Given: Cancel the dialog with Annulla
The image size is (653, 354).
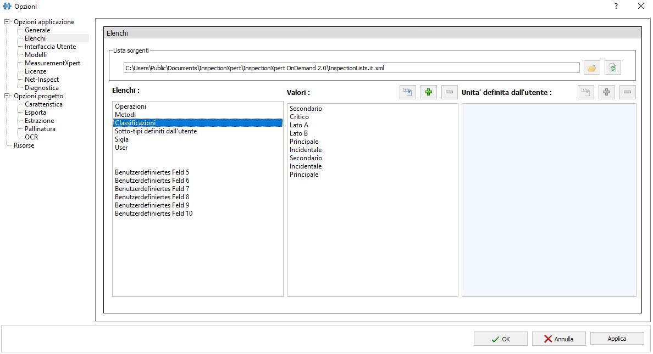Looking at the screenshot, I should click(559, 339).
